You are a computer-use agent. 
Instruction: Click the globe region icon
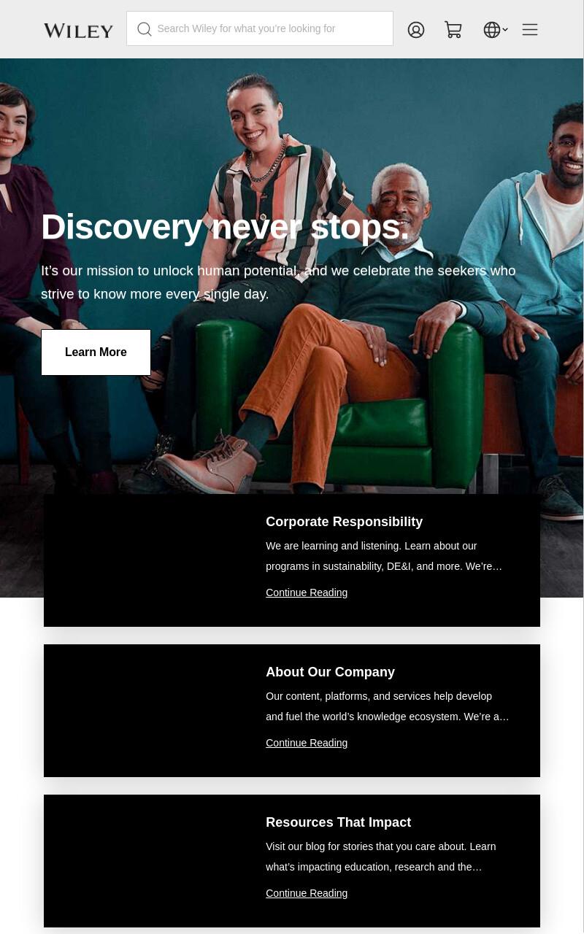[492, 30]
